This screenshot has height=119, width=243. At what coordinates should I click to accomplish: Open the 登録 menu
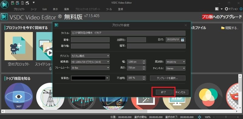(120, 9)
